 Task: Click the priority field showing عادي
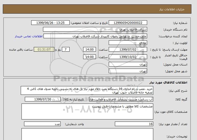pyautogui.click(x=128, y=43)
